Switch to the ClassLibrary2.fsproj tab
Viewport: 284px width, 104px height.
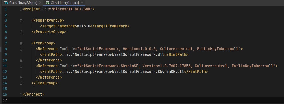tap(23, 3)
